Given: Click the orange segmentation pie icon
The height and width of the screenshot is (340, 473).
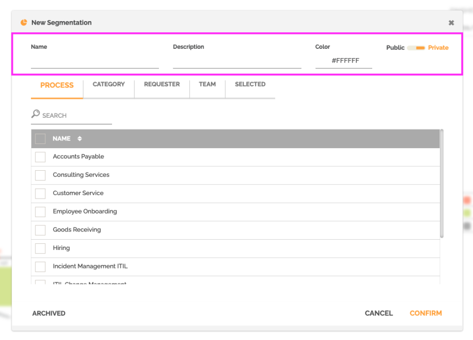Looking at the screenshot, I should click(x=24, y=23).
